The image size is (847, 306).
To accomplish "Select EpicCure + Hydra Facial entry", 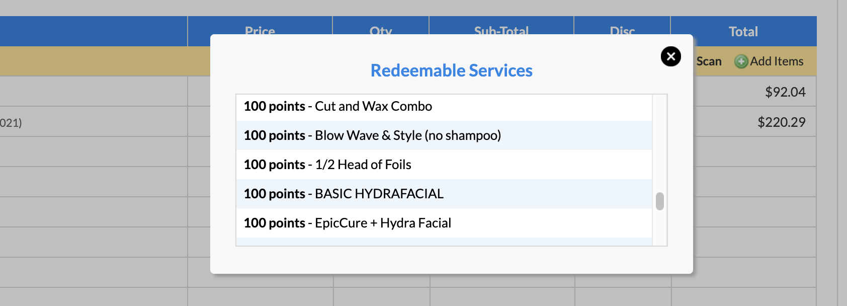I will point(444,223).
